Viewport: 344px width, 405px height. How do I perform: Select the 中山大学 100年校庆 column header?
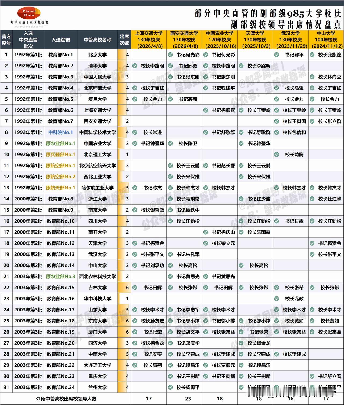click(x=326, y=40)
